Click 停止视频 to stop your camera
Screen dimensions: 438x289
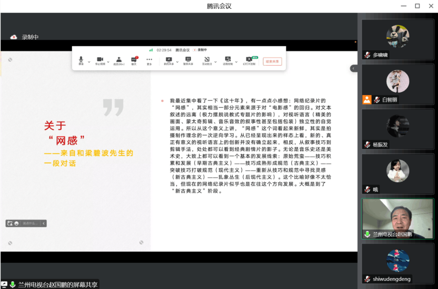pos(101,59)
